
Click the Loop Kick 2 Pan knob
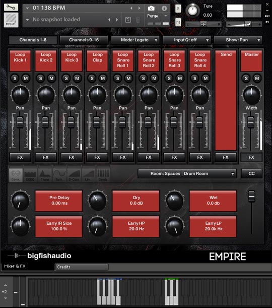click(46, 95)
